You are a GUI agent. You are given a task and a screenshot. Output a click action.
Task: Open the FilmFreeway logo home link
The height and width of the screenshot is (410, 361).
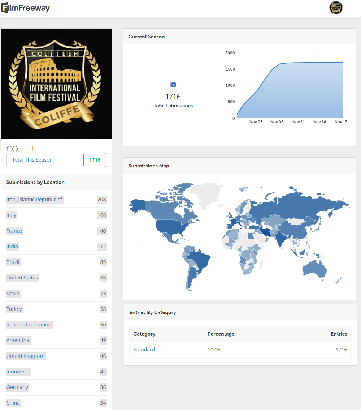pyautogui.click(x=25, y=8)
